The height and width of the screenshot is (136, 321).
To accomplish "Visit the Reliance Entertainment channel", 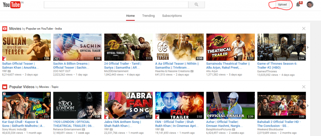I will tap(67, 129).
